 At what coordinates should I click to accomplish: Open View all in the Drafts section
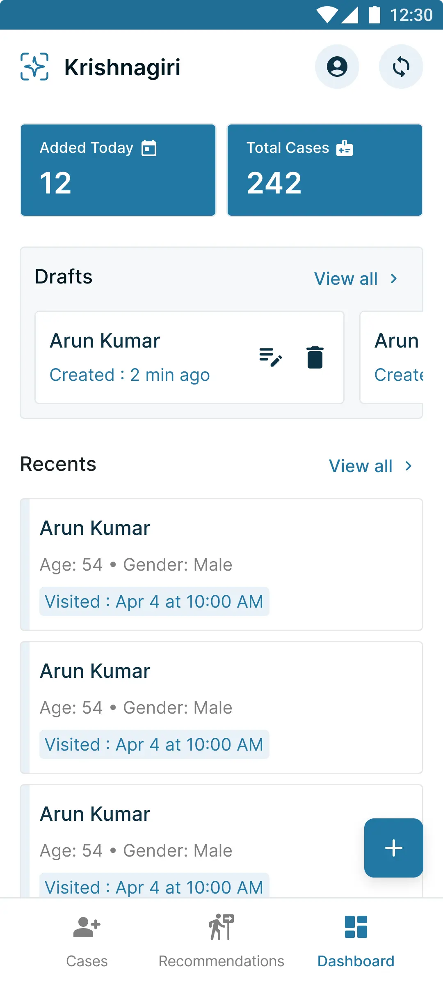click(346, 279)
